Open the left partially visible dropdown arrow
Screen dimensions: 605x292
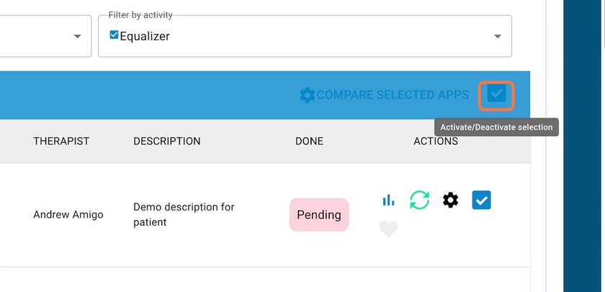[x=78, y=36]
